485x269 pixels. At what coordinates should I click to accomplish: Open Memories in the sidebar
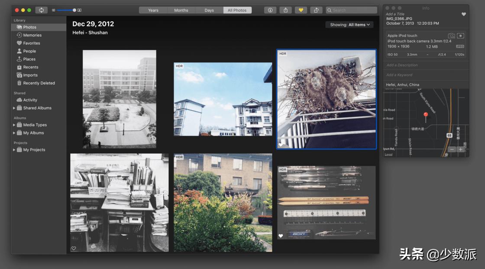[x=32, y=35]
